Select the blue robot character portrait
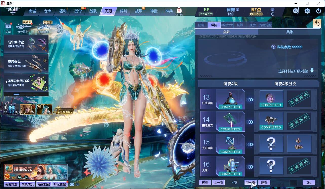 11,109
